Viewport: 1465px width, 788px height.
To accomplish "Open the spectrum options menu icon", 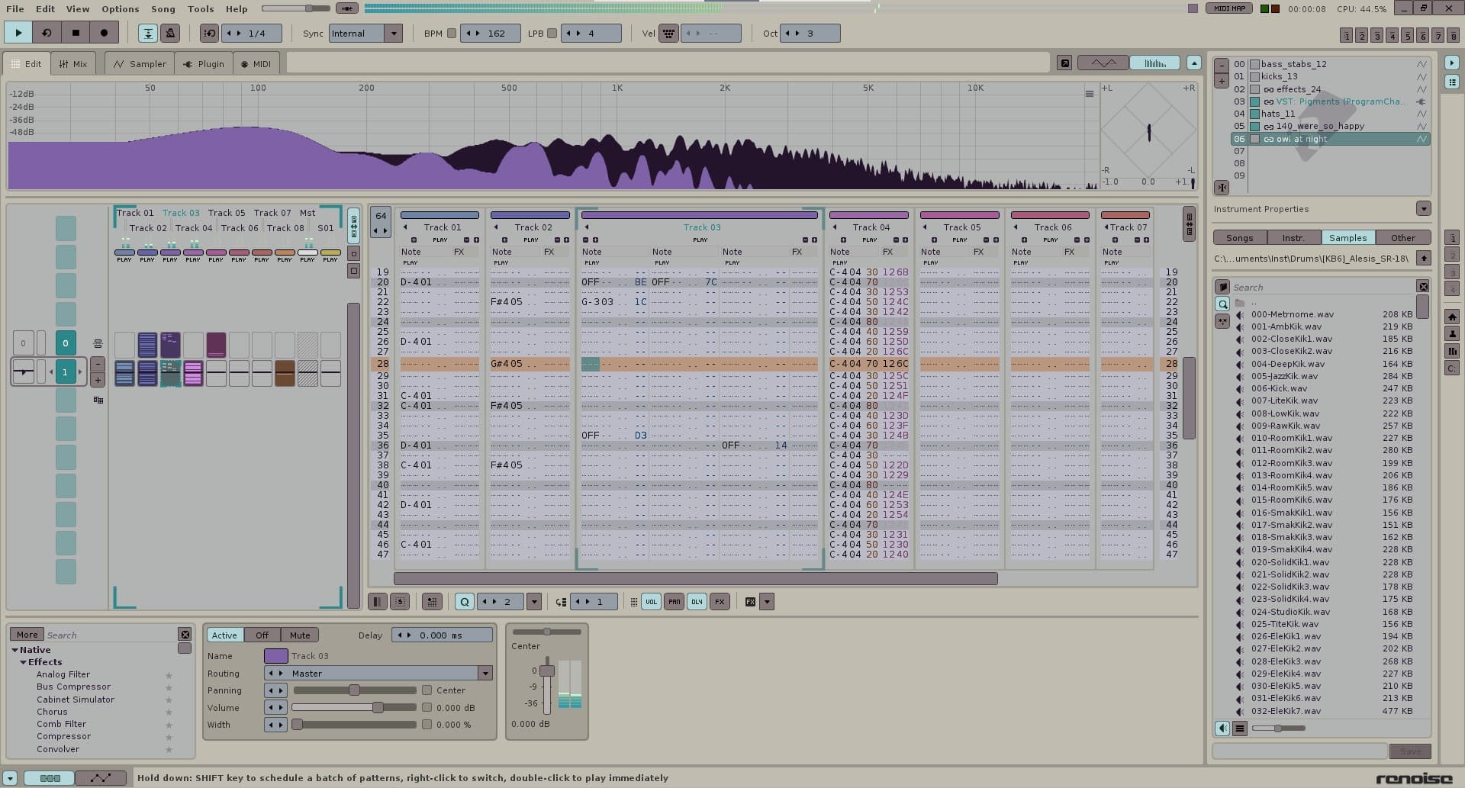I will pyautogui.click(x=1090, y=94).
